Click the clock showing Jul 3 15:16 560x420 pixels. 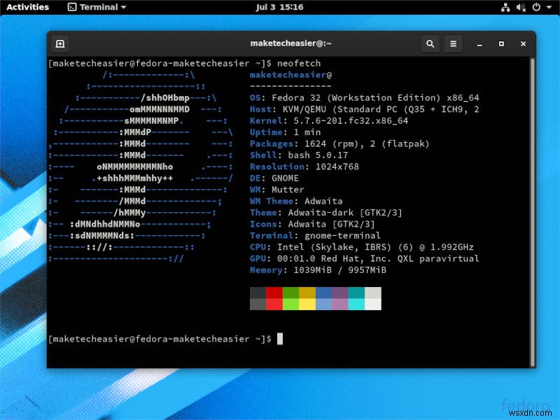tap(280, 7)
